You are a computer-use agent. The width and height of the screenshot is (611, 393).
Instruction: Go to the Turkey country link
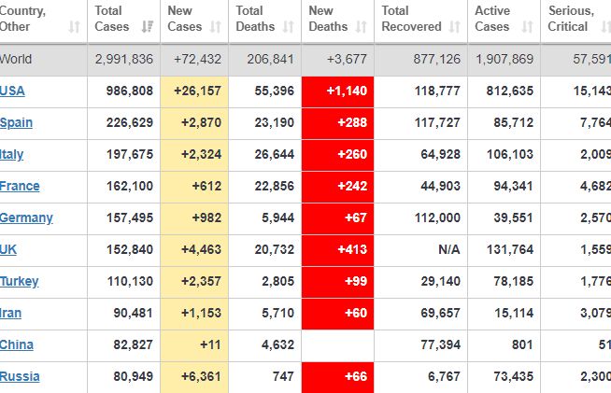(x=19, y=281)
